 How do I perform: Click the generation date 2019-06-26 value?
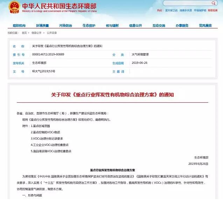pyautogui.click(x=140, y=63)
